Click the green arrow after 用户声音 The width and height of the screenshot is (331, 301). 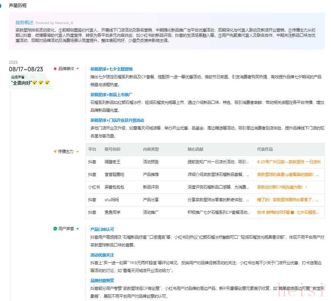tap(77, 229)
